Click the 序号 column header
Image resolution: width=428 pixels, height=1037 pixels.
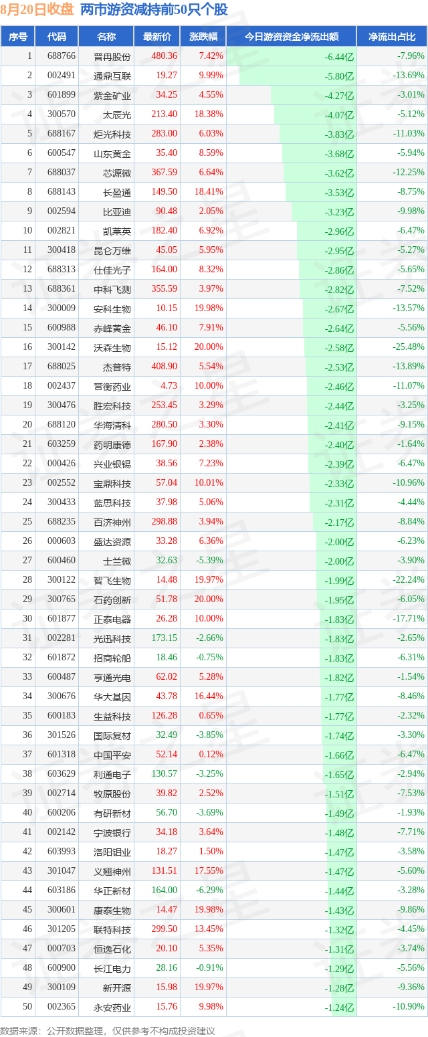point(18,37)
